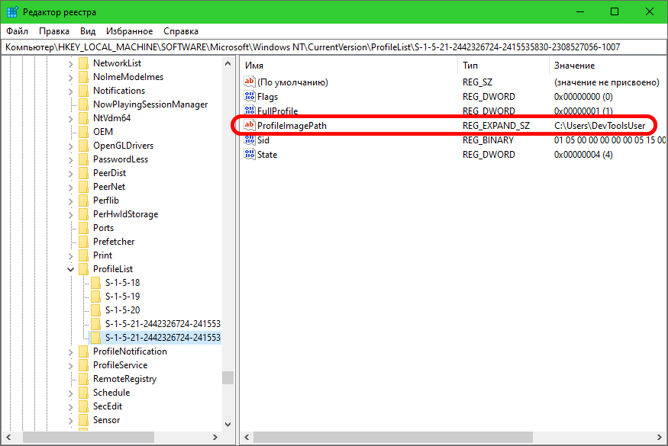Viewport: 668px width, 446px height.
Task: Expand the Notifications key
Action: pos(71,91)
